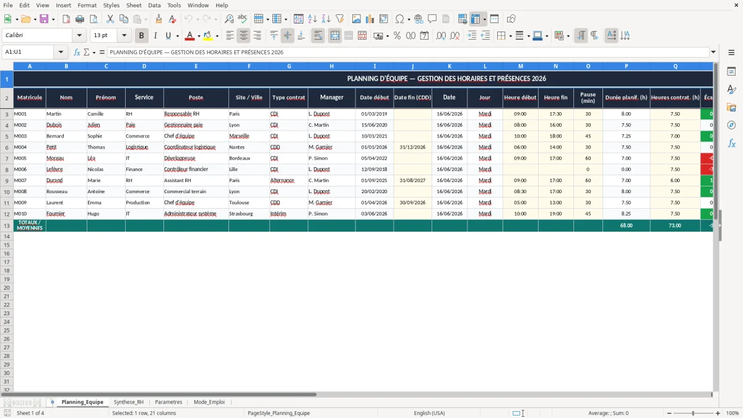Insert a comment

(x=432, y=19)
